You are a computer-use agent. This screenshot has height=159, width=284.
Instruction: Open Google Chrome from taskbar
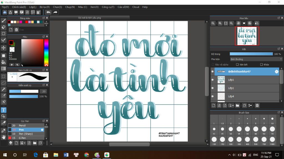(87, 155)
